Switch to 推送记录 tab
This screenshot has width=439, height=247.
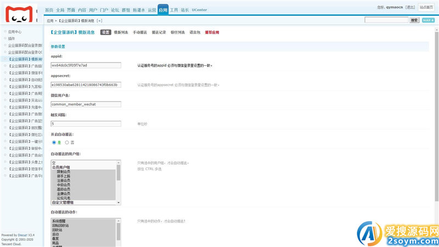coord(159,32)
